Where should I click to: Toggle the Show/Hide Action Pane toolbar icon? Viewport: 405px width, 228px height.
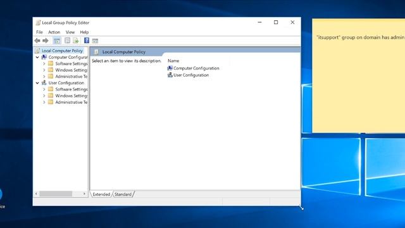pos(95,41)
